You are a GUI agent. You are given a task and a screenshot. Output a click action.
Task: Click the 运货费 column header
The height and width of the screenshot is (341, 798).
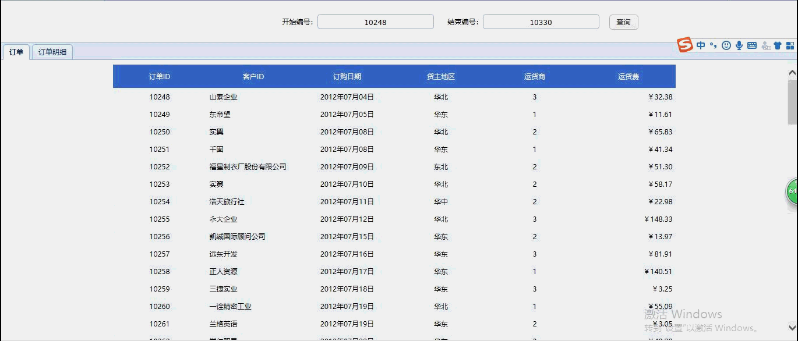tap(628, 76)
